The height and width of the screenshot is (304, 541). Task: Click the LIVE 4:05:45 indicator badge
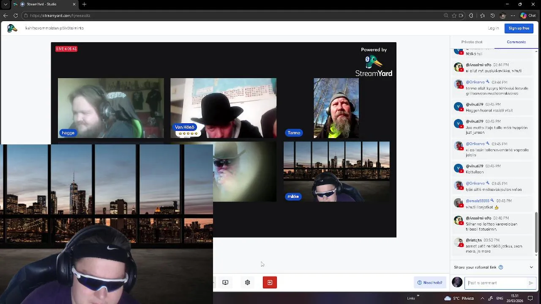66,49
